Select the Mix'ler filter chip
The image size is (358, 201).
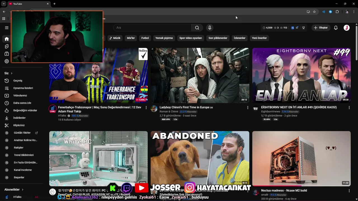coord(131,38)
